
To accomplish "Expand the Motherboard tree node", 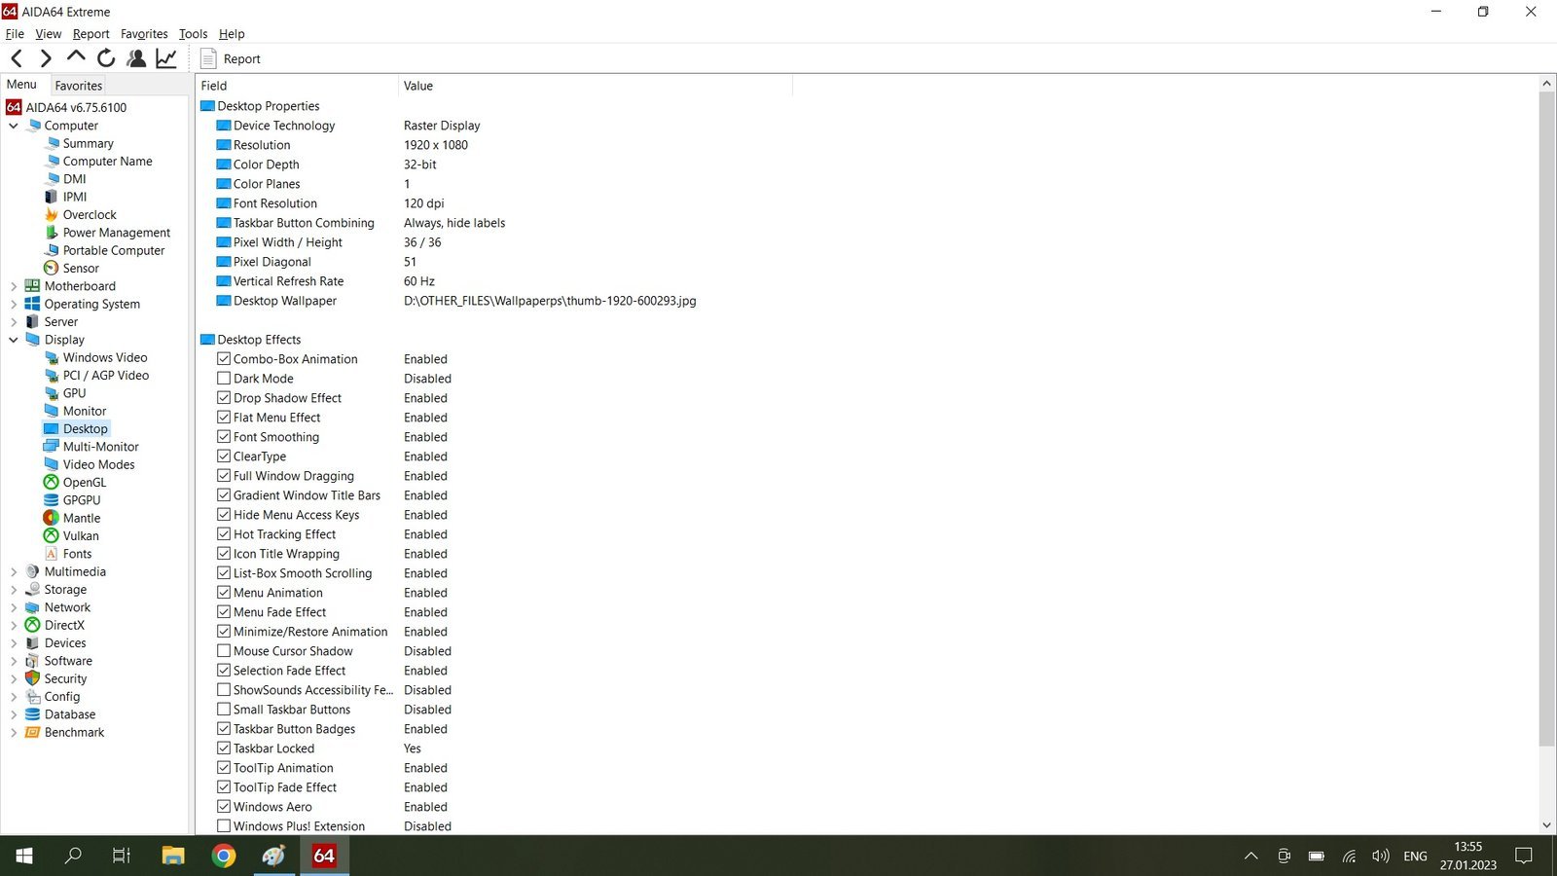I will tap(14, 286).
